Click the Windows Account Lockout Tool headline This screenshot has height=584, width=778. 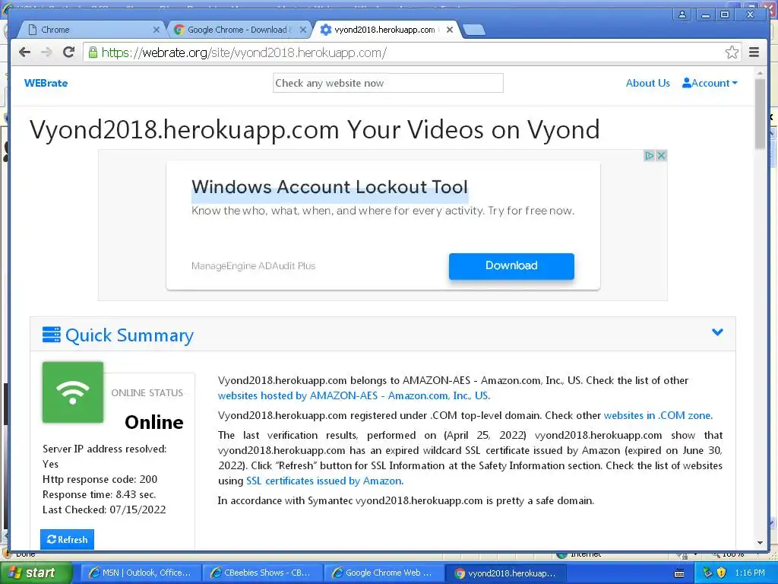[x=330, y=187]
